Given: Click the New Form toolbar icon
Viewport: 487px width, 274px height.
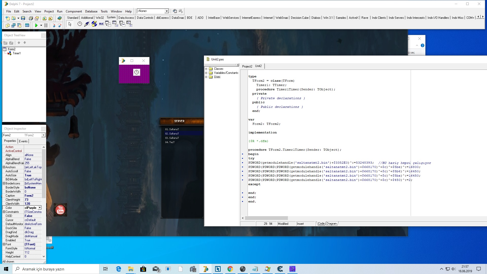Looking at the screenshot, I should 27,25.
